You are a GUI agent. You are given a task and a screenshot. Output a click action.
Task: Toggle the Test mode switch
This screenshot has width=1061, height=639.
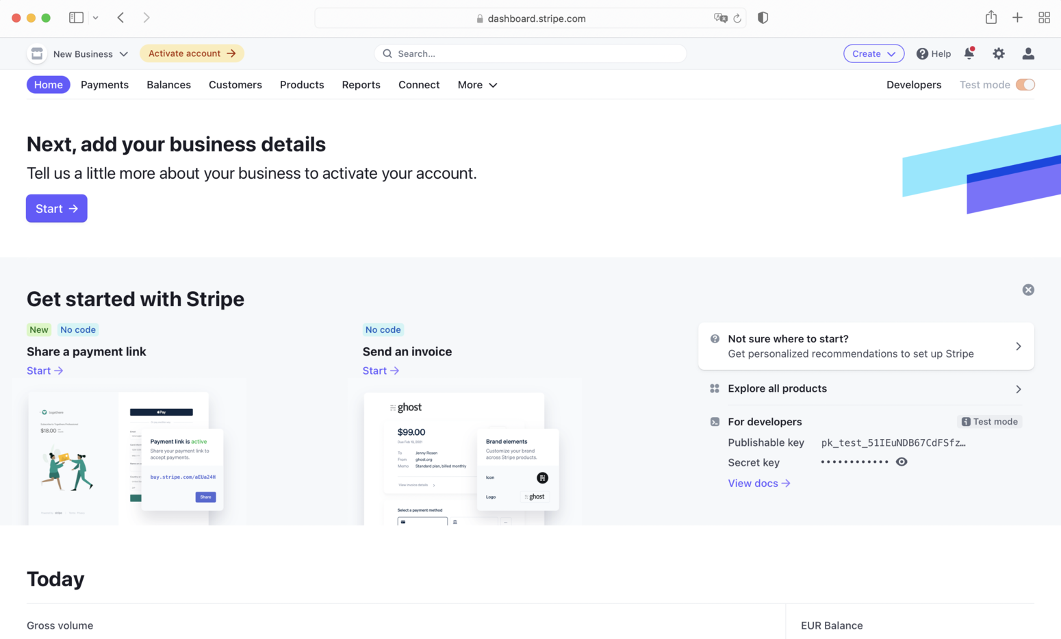point(1025,85)
